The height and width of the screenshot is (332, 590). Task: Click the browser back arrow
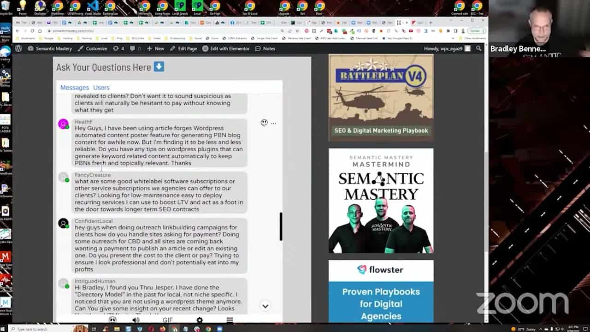(18, 31)
